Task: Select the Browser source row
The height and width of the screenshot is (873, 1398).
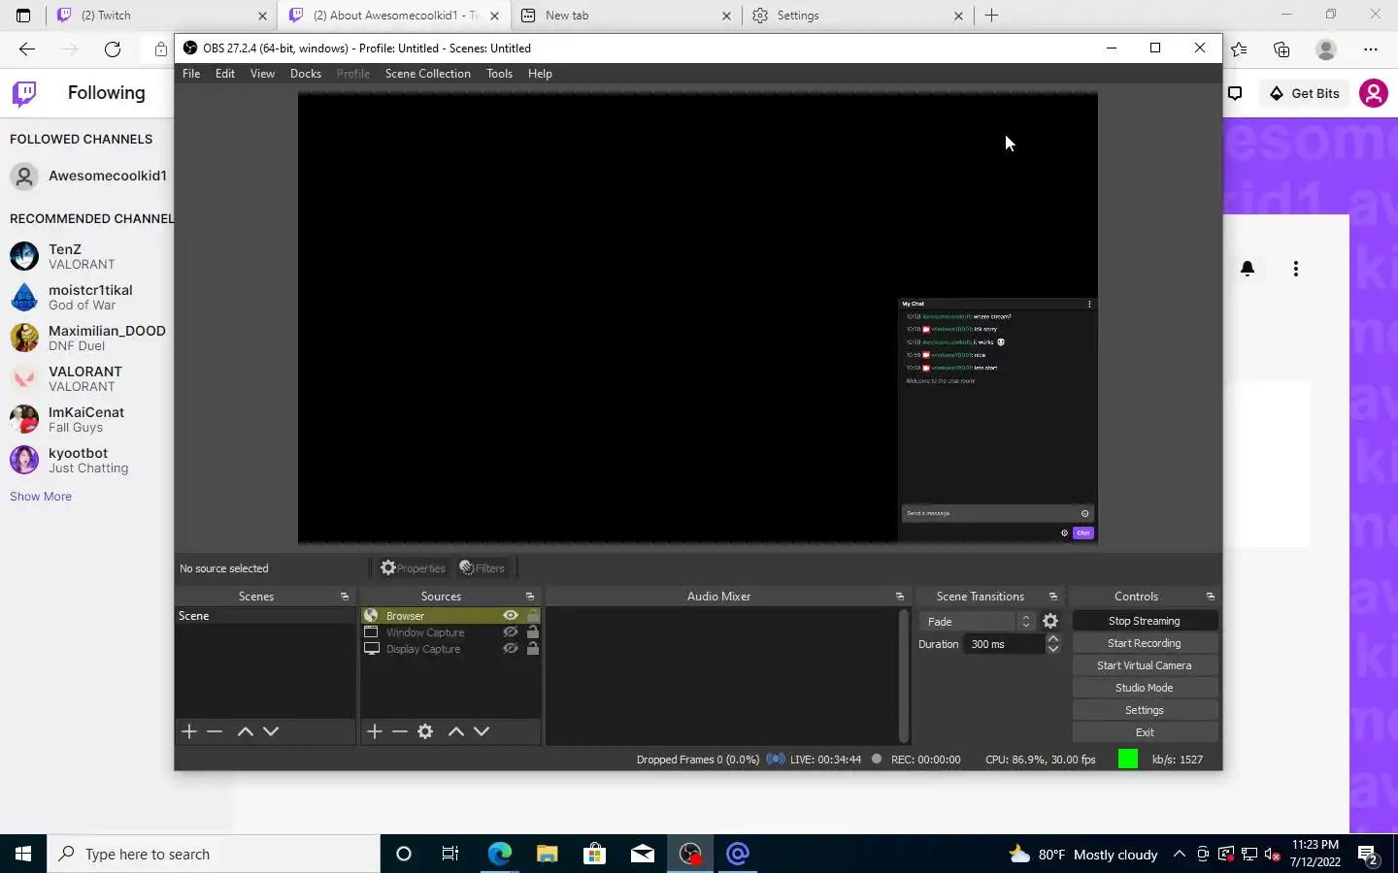Action: pyautogui.click(x=450, y=616)
